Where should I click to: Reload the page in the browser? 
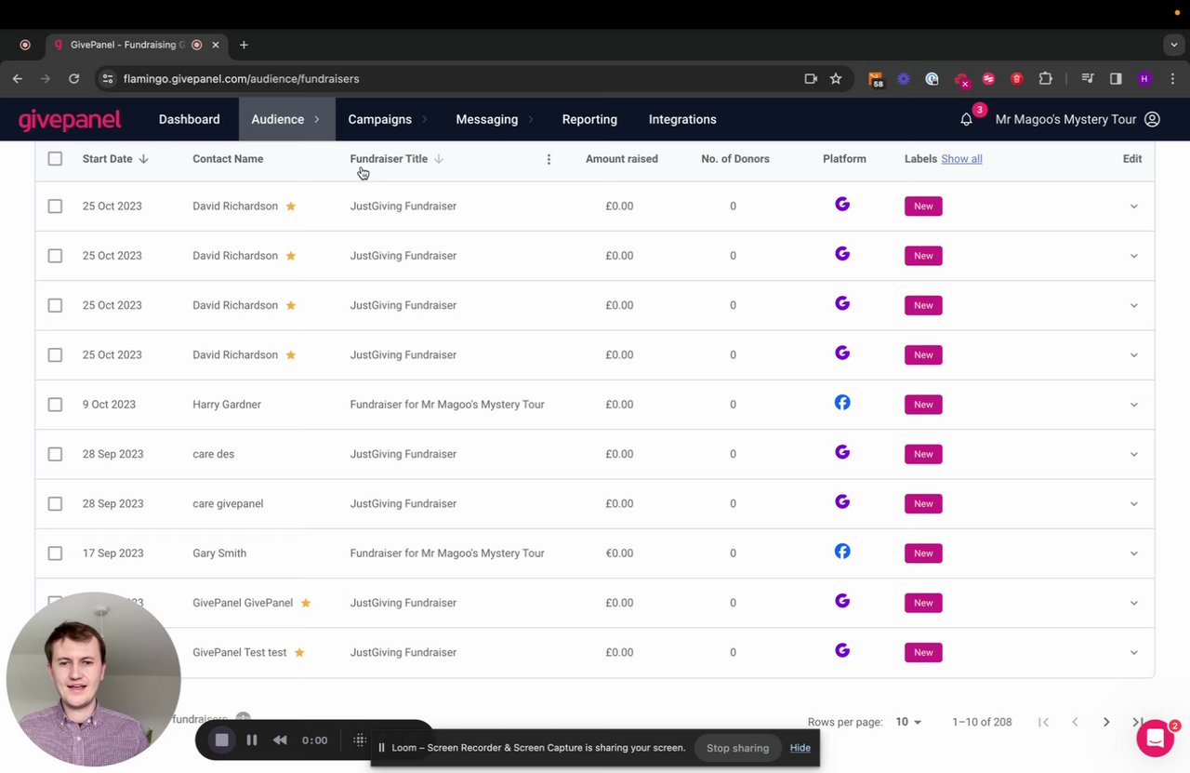point(73,79)
